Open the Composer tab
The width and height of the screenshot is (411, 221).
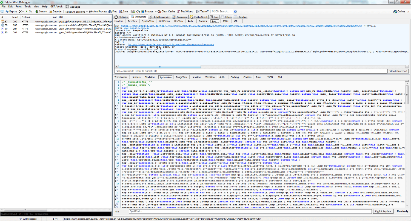click(180, 17)
